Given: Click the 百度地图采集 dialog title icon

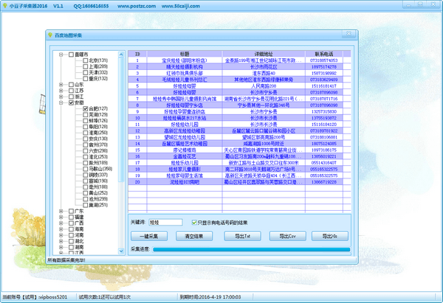Looking at the screenshot, I should tap(49, 35).
